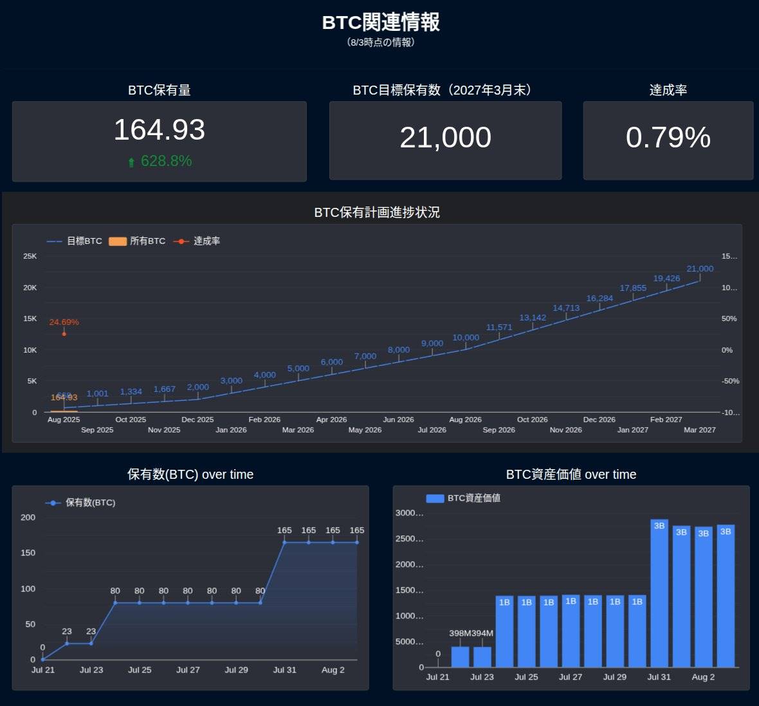The image size is (759, 706).
Task: Click the 164.93 BTC holdings scorecard
Action: 160,142
